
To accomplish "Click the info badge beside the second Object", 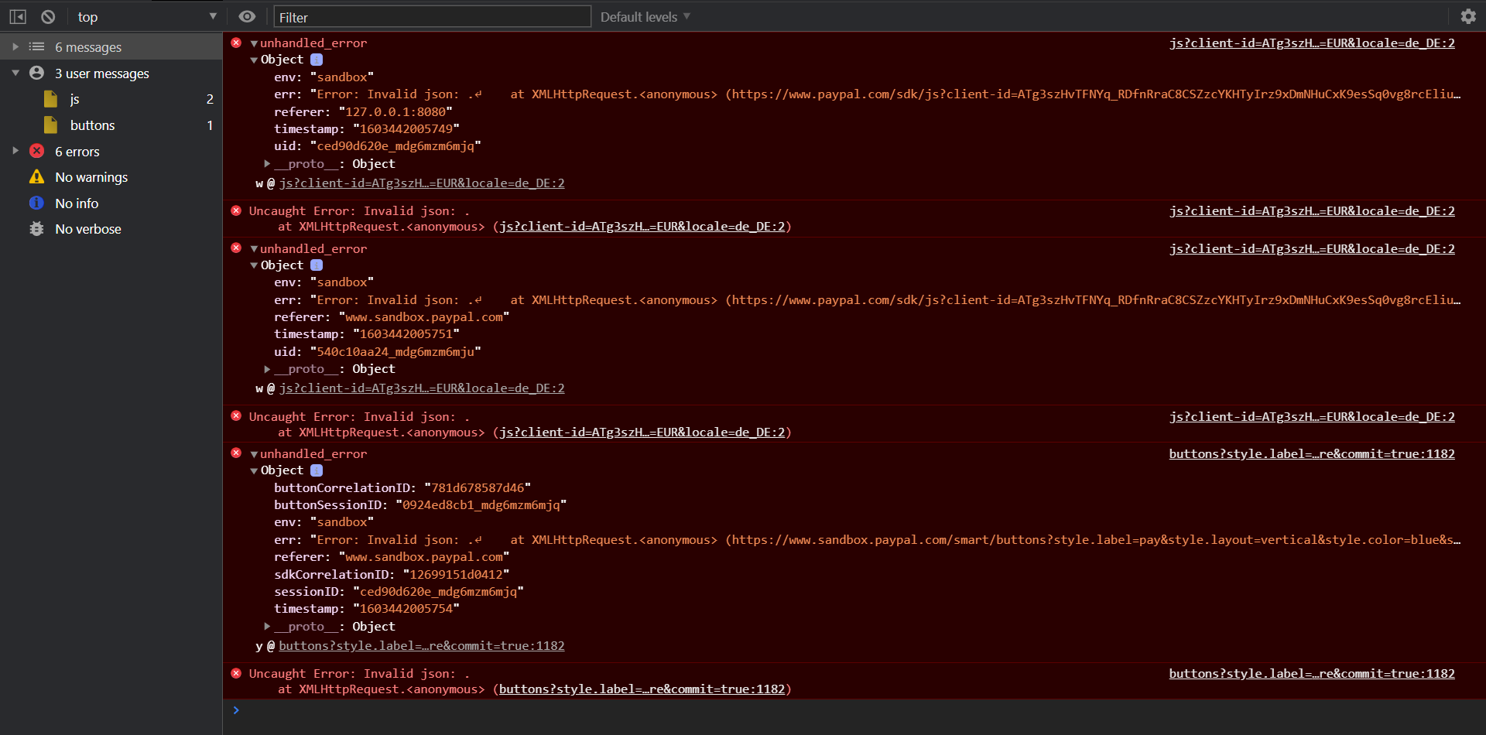I will [317, 265].
